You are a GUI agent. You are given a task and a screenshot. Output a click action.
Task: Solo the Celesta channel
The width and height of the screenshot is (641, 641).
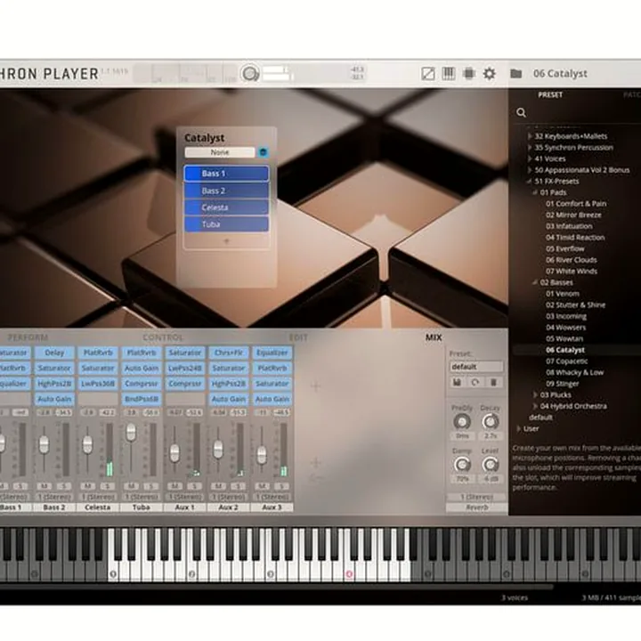[108, 486]
